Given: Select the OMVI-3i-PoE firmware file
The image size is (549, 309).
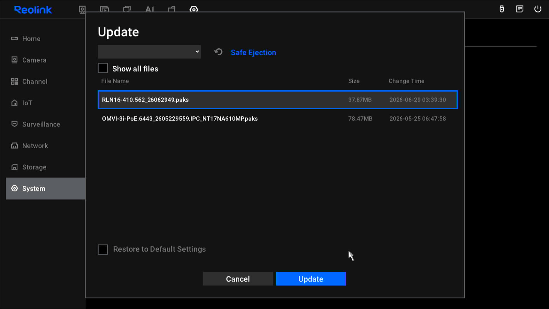Looking at the screenshot, I should [278, 119].
